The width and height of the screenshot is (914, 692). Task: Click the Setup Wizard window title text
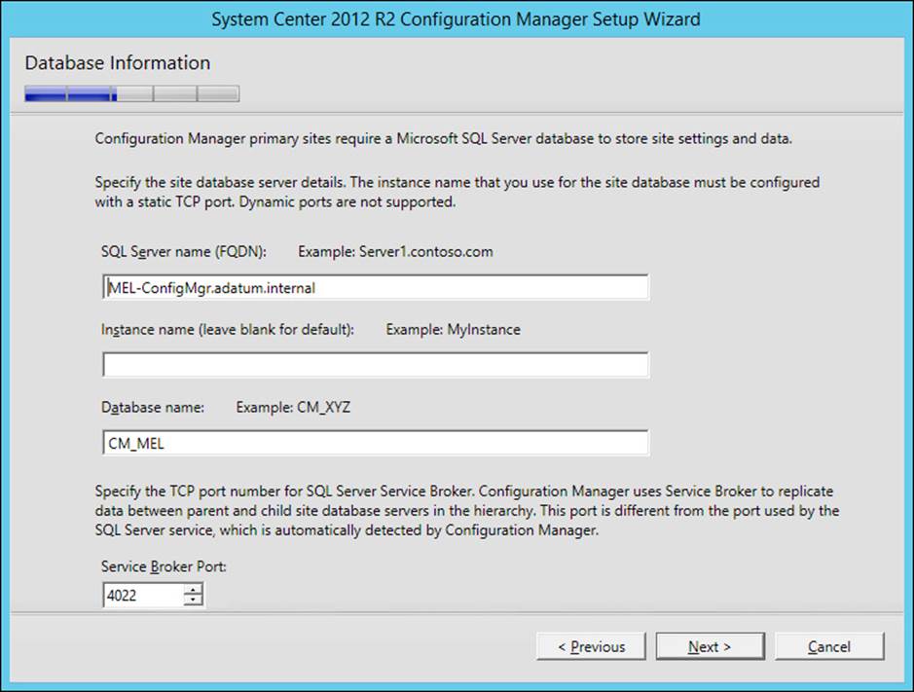point(456,19)
